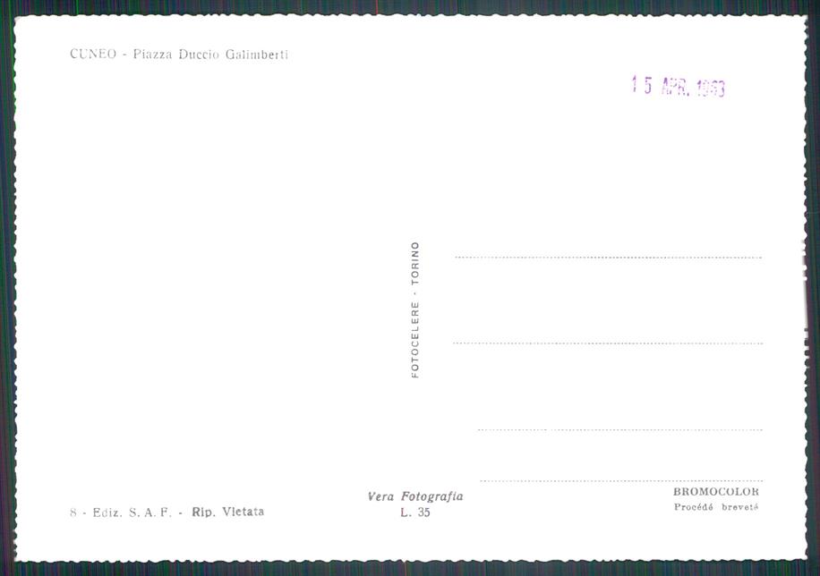Click the Piazza Duccio Galimberti caption
Viewport: 820px width, 576px height.
click(210, 55)
